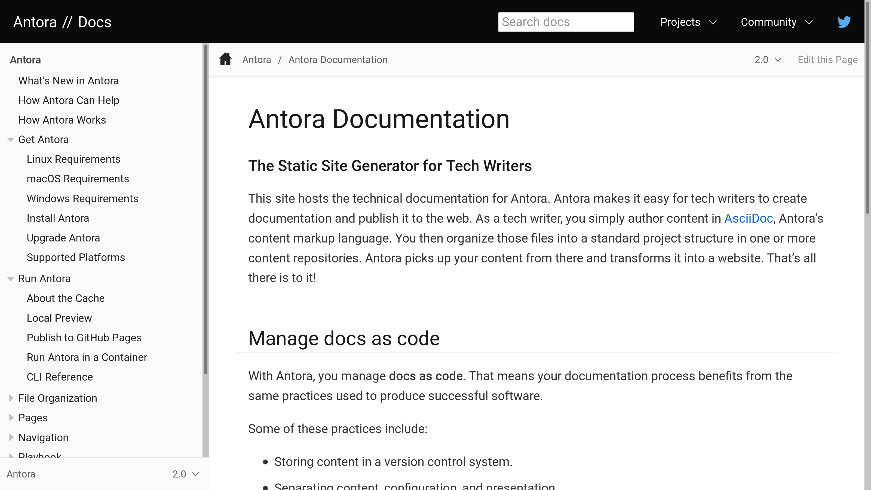Open Local Preview page
The height and width of the screenshot is (490, 871).
pos(59,318)
